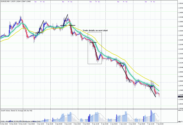Click the "7 Jan 04:30" time axis label

(142, 124)
